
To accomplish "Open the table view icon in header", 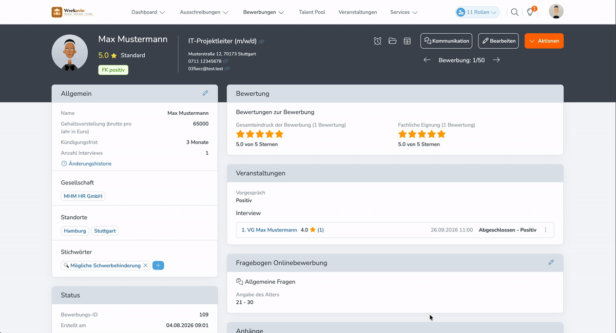I will pyautogui.click(x=407, y=41).
